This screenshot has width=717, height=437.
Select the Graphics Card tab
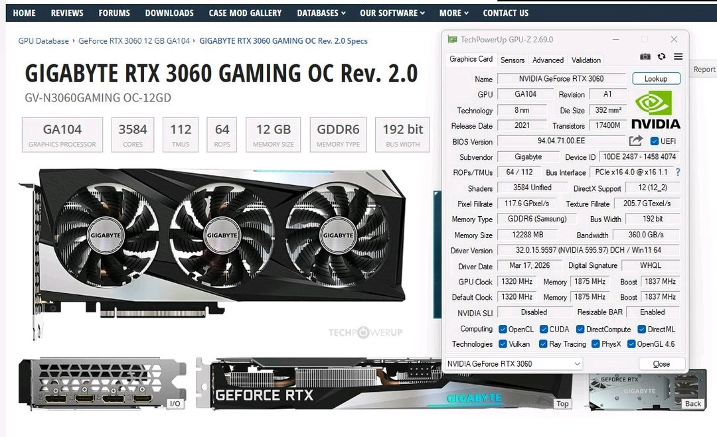click(x=471, y=59)
